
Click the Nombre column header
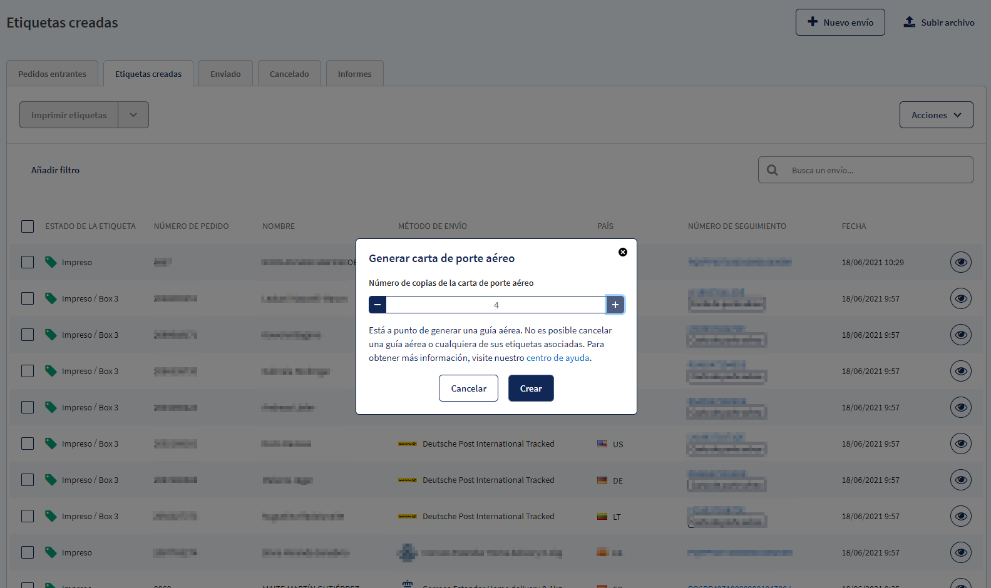pyautogui.click(x=279, y=226)
